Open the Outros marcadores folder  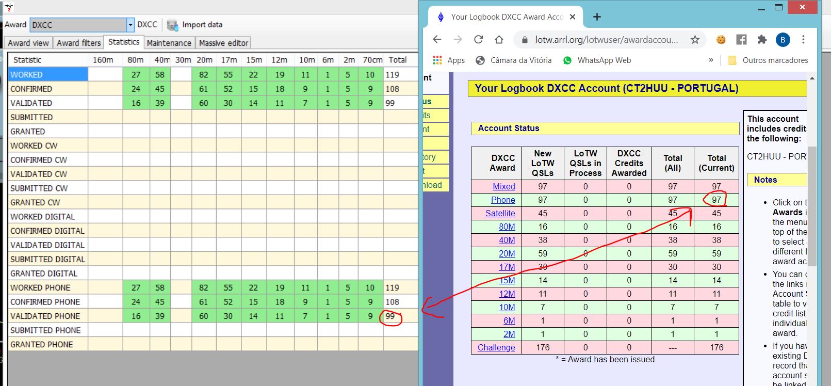(x=768, y=60)
